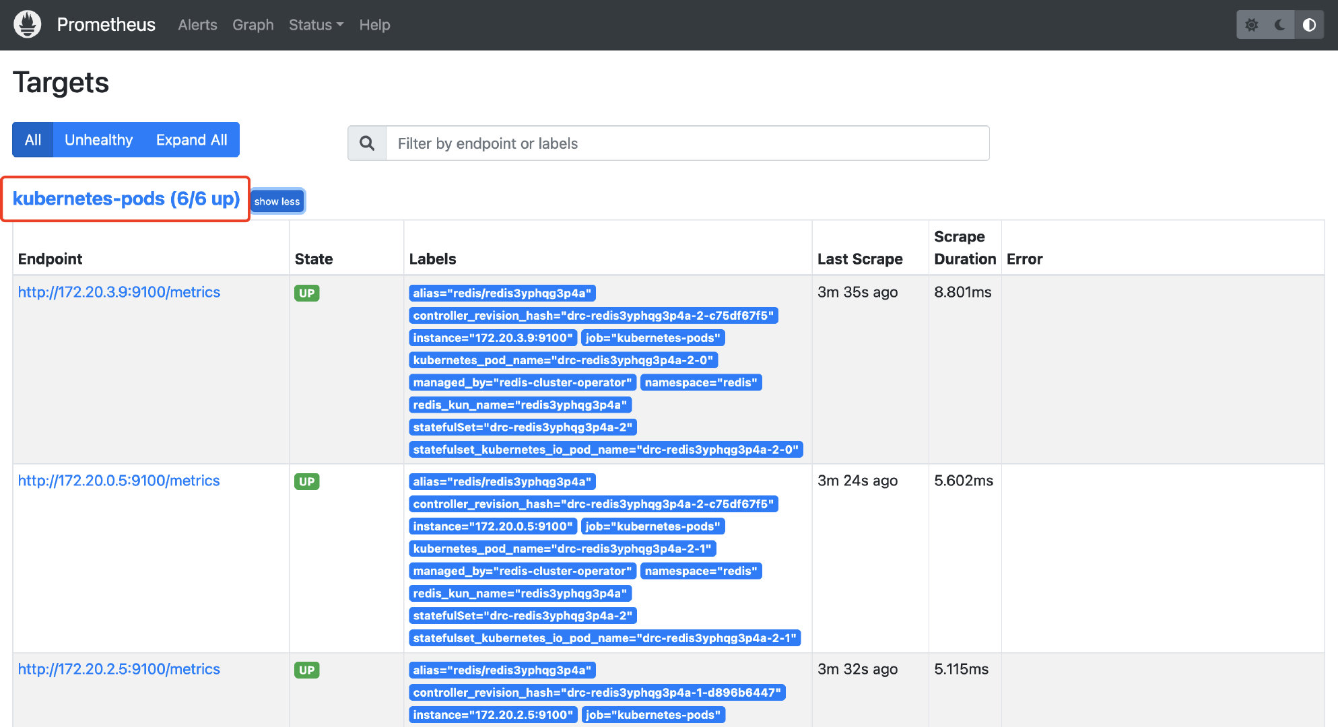Open the Status dropdown menu
This screenshot has height=727, width=1338.
(x=315, y=25)
